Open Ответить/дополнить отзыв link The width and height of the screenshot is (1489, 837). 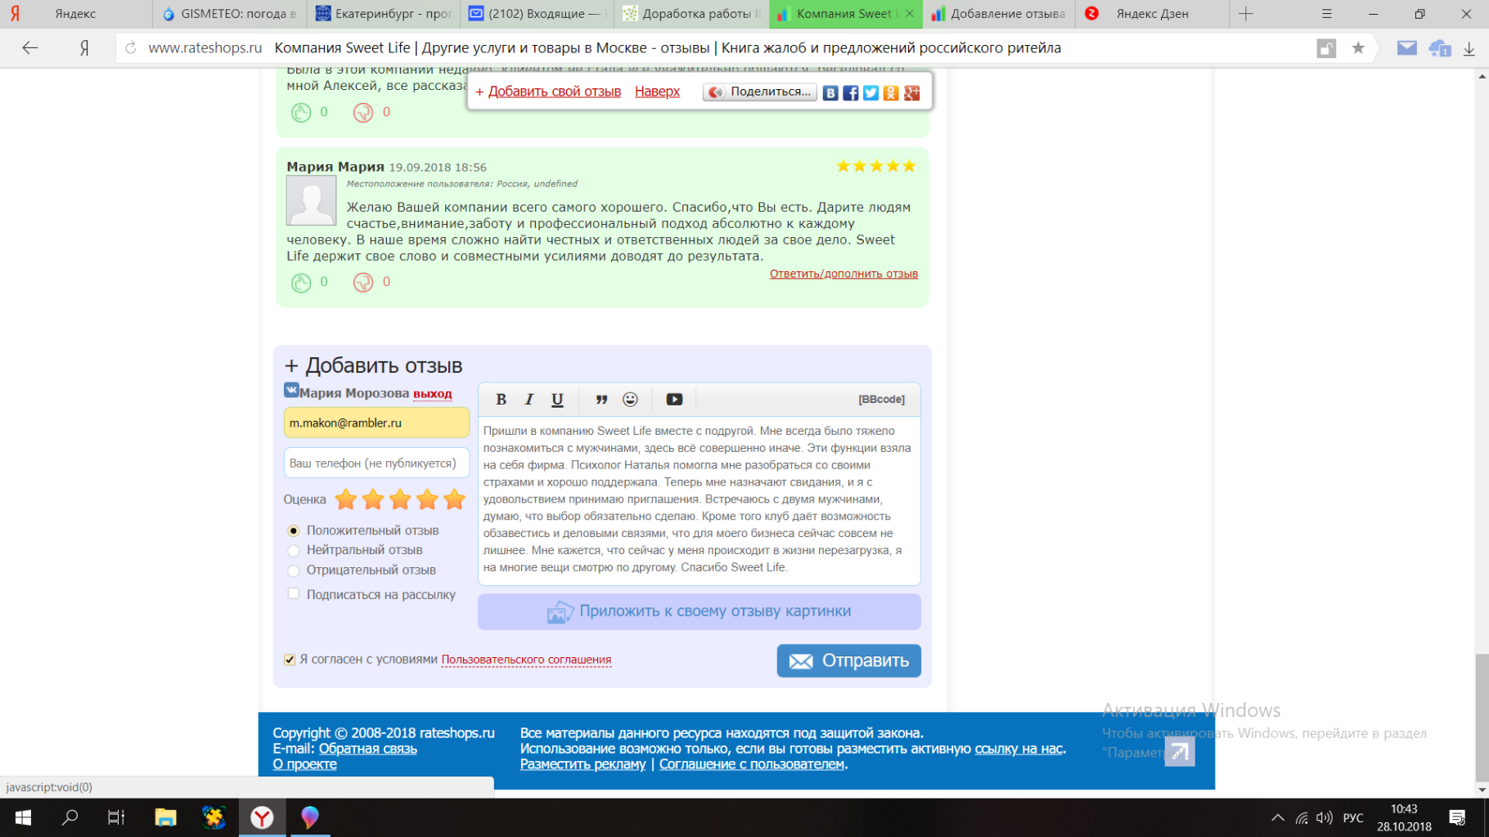pyautogui.click(x=843, y=274)
